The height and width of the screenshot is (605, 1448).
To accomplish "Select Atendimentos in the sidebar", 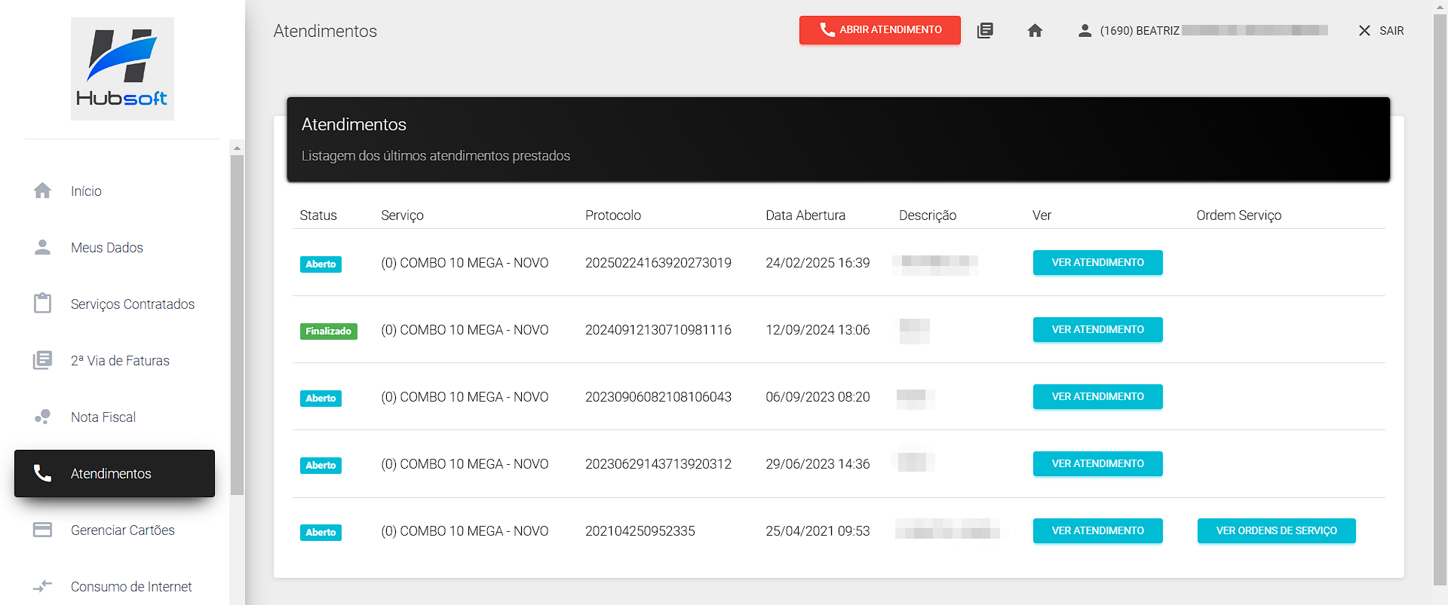I will pos(115,473).
